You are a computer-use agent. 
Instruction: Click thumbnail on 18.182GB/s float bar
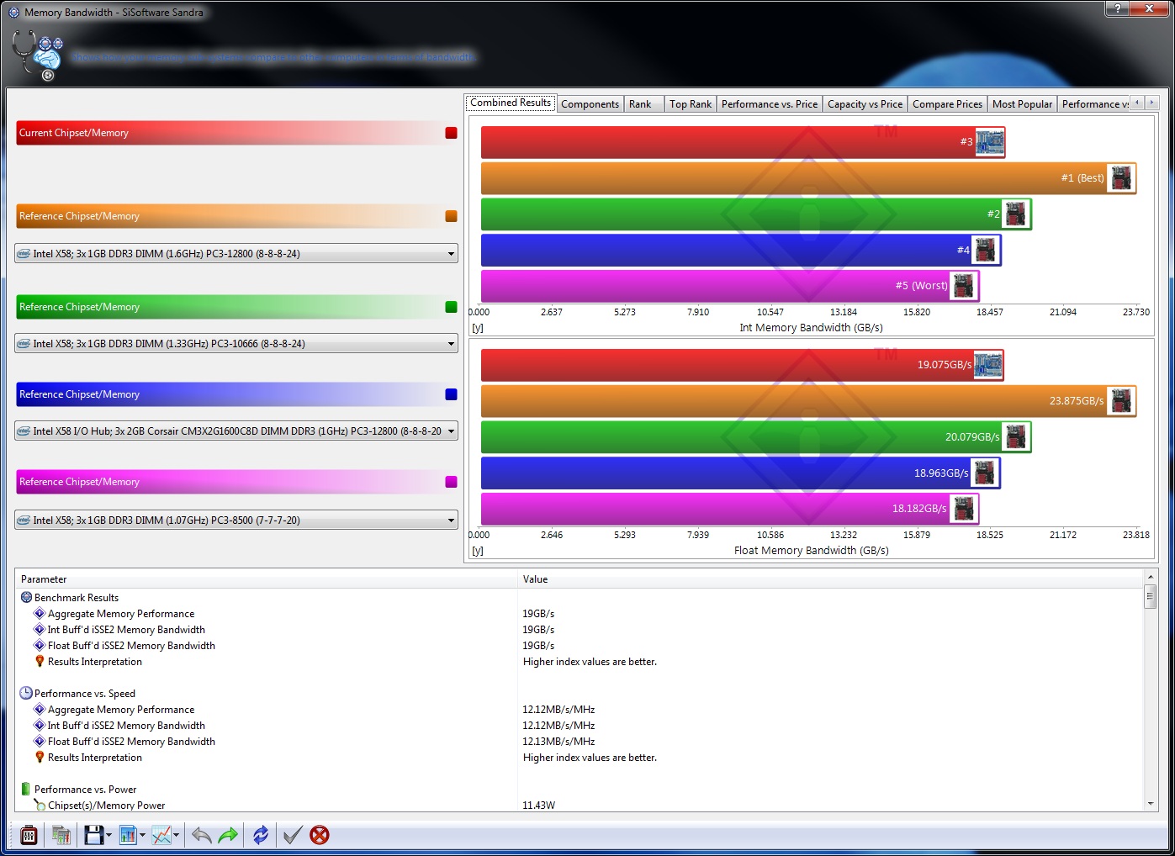pyautogui.click(x=963, y=509)
